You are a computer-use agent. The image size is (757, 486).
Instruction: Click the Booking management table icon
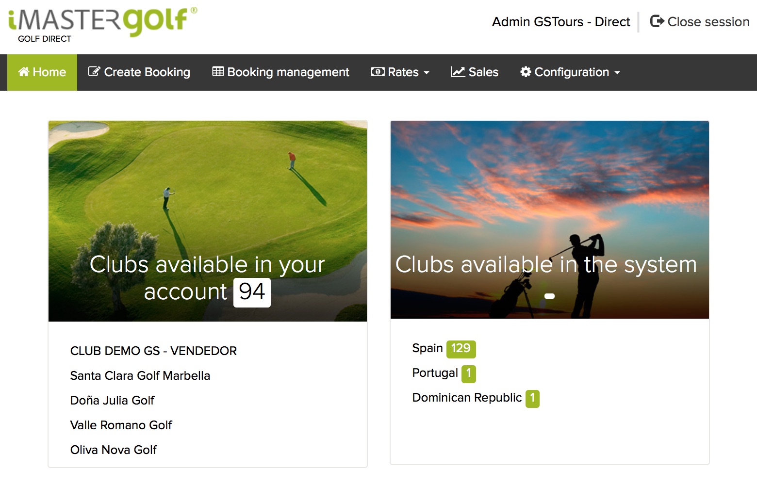click(218, 72)
